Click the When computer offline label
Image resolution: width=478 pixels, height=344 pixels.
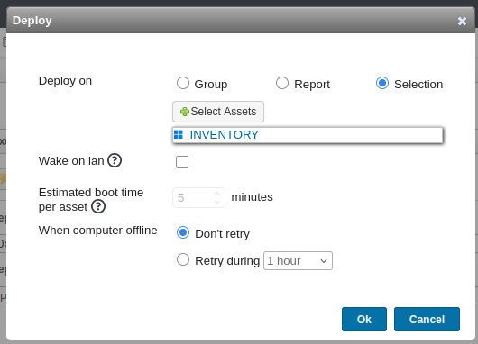[98, 231]
